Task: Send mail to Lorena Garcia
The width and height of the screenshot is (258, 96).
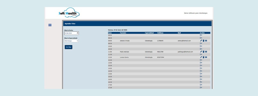Action: [x=206, y=57]
